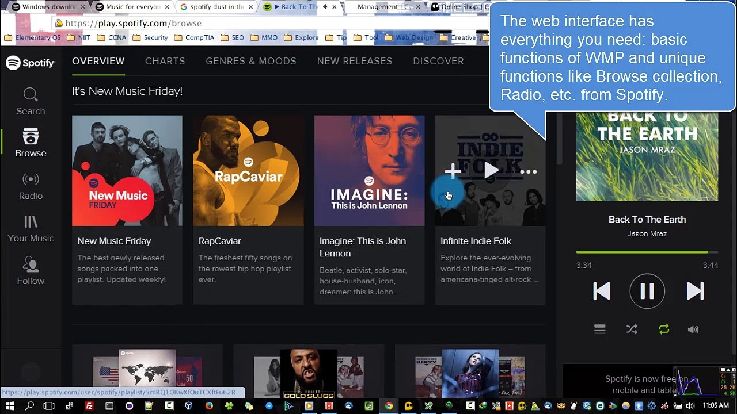Click the New Music Friday title link

pyautogui.click(x=114, y=241)
